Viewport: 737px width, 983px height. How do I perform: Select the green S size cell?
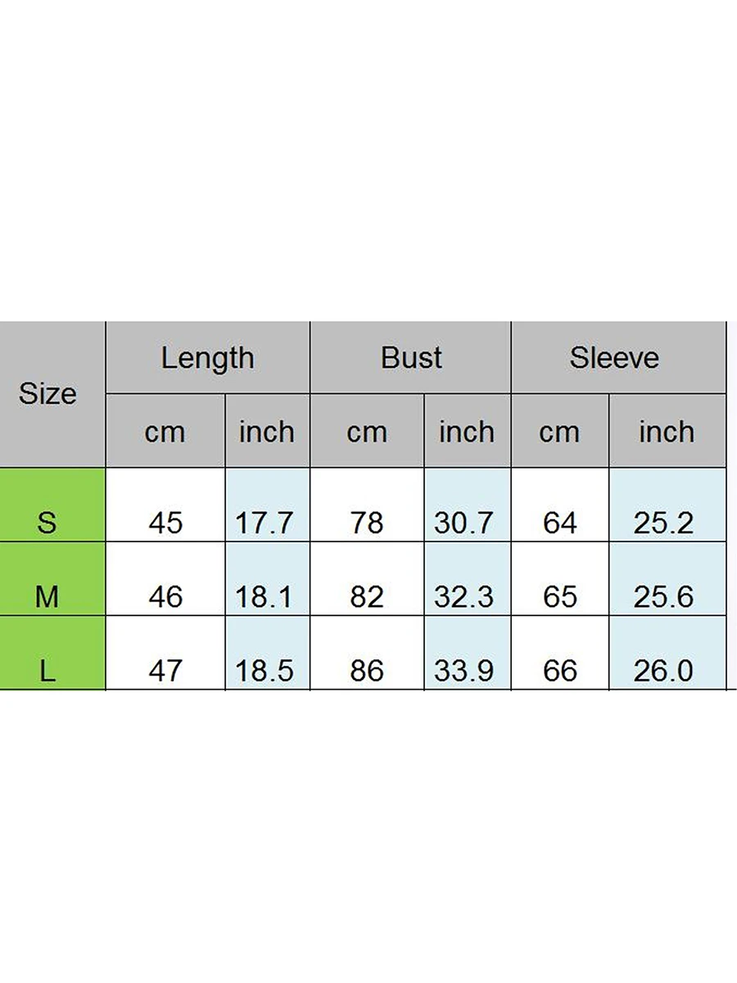[47, 523]
